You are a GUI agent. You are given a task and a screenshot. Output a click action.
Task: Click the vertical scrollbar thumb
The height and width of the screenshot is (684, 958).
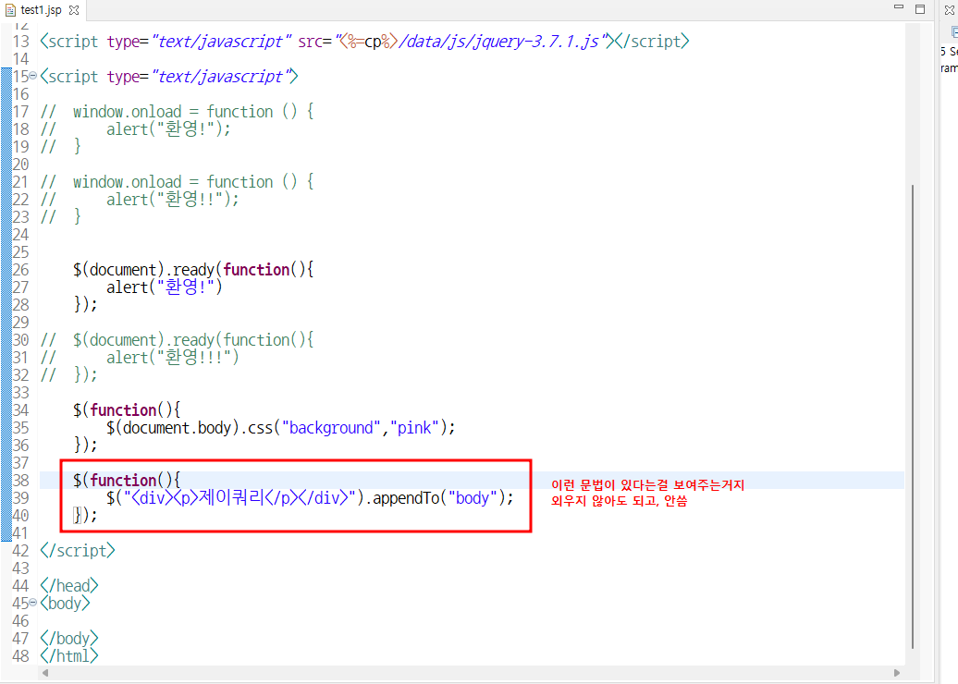[912, 415]
